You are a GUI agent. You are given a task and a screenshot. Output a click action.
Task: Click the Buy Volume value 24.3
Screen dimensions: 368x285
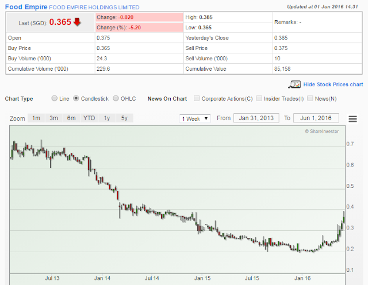(102, 59)
